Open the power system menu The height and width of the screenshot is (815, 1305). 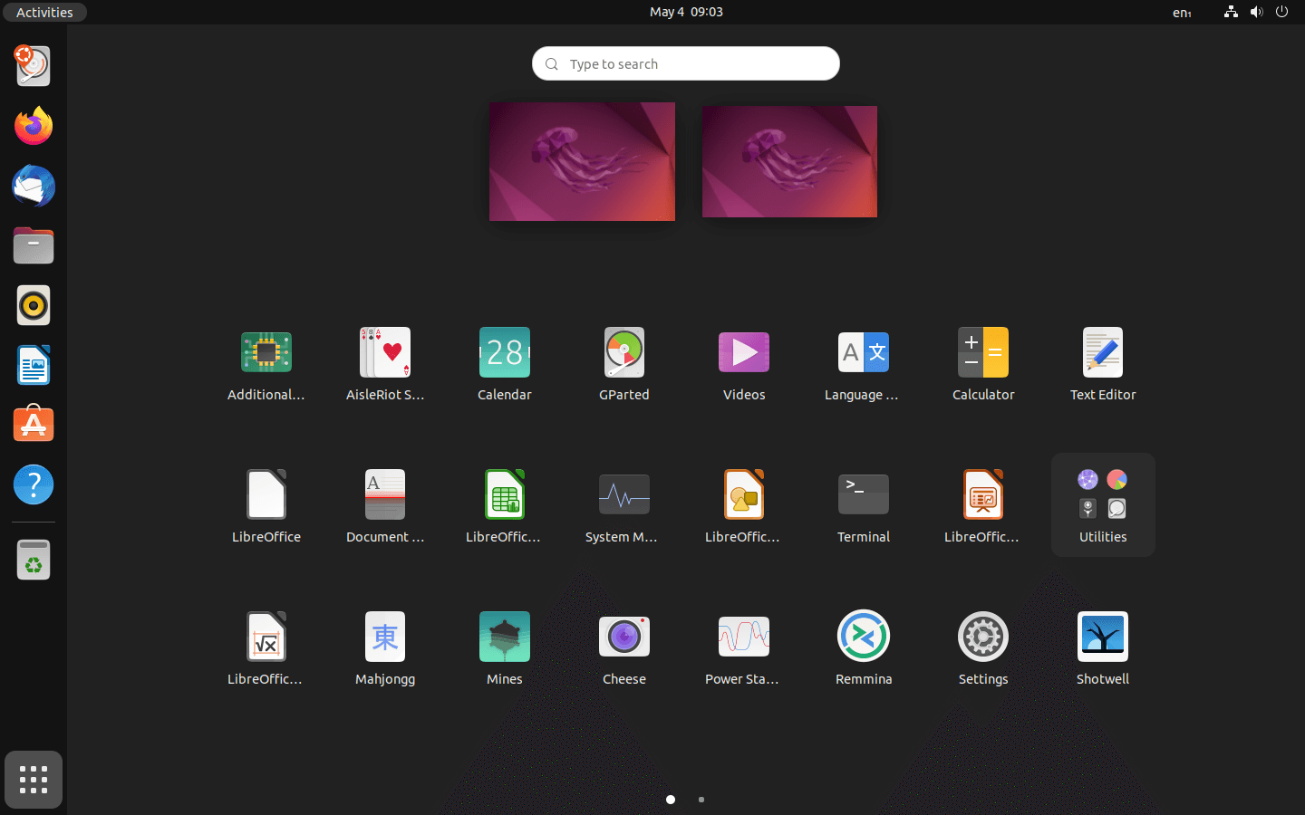pos(1281,12)
